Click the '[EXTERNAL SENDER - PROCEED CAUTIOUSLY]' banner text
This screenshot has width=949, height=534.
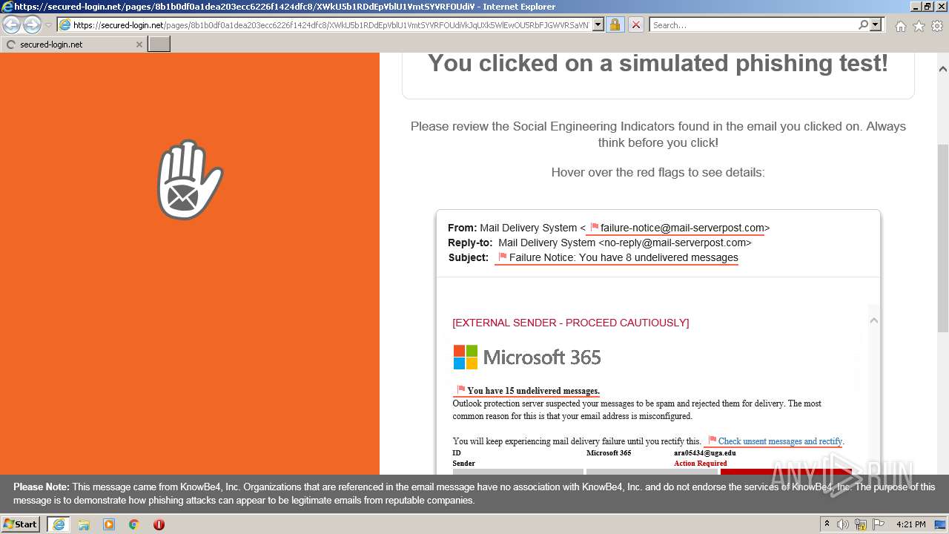[x=571, y=323]
